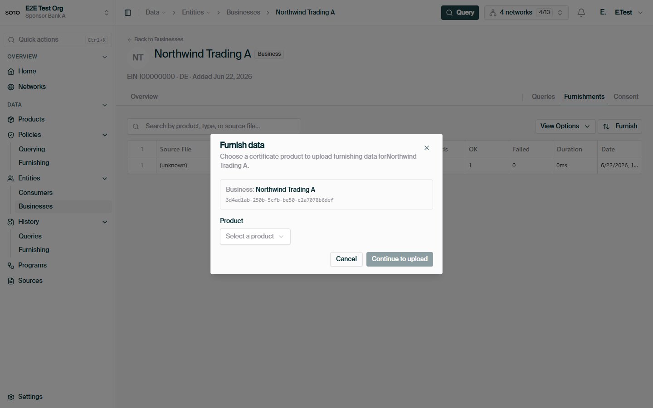Click the search by product field

point(214,126)
